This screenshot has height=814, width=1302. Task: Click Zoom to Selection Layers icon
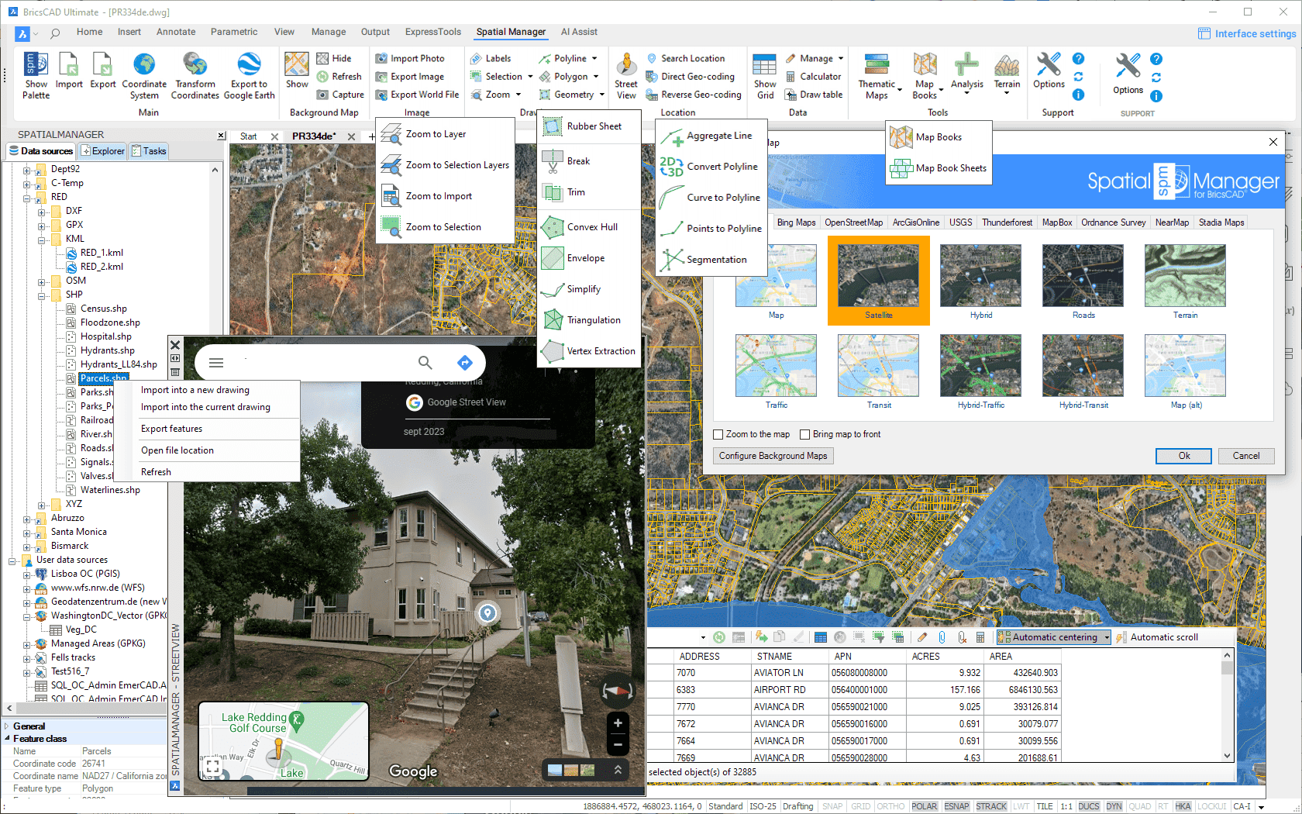coord(391,165)
